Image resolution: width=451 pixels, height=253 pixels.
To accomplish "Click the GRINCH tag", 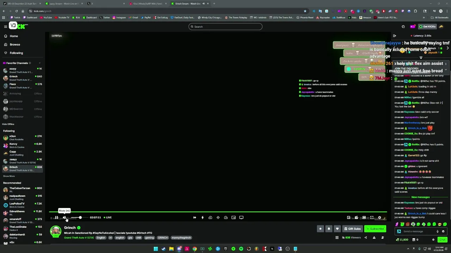I will (x=163, y=238).
